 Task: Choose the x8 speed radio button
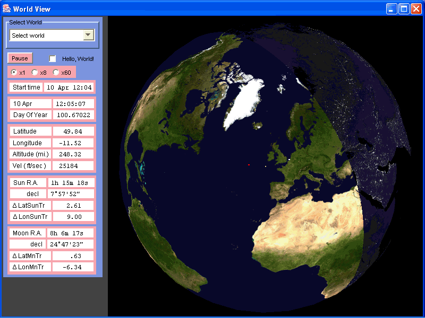click(35, 72)
